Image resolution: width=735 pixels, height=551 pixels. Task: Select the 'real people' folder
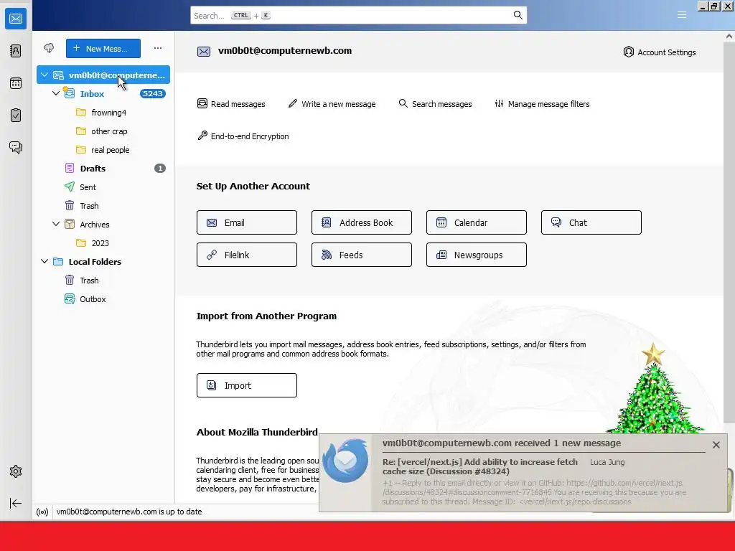[x=103, y=150]
